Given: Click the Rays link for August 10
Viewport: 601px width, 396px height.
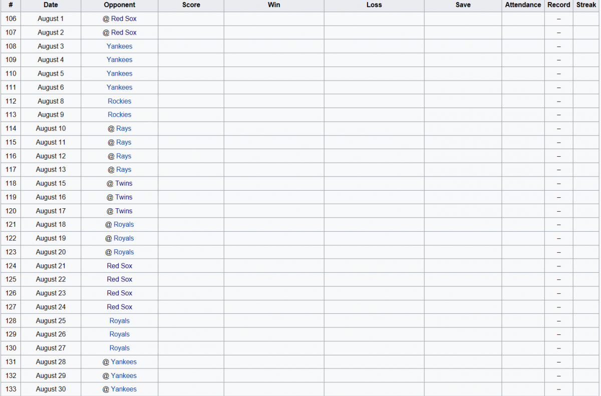Looking at the screenshot, I should point(124,128).
